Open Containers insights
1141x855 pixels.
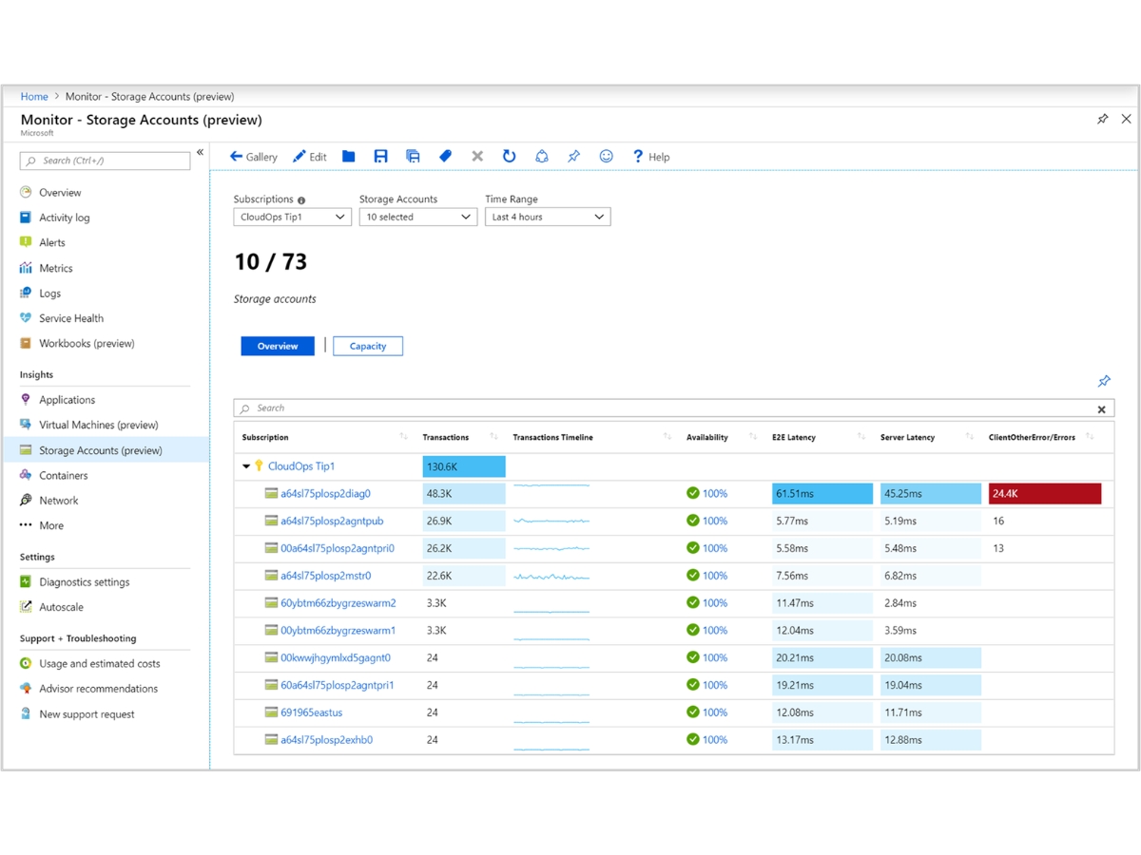click(x=63, y=475)
